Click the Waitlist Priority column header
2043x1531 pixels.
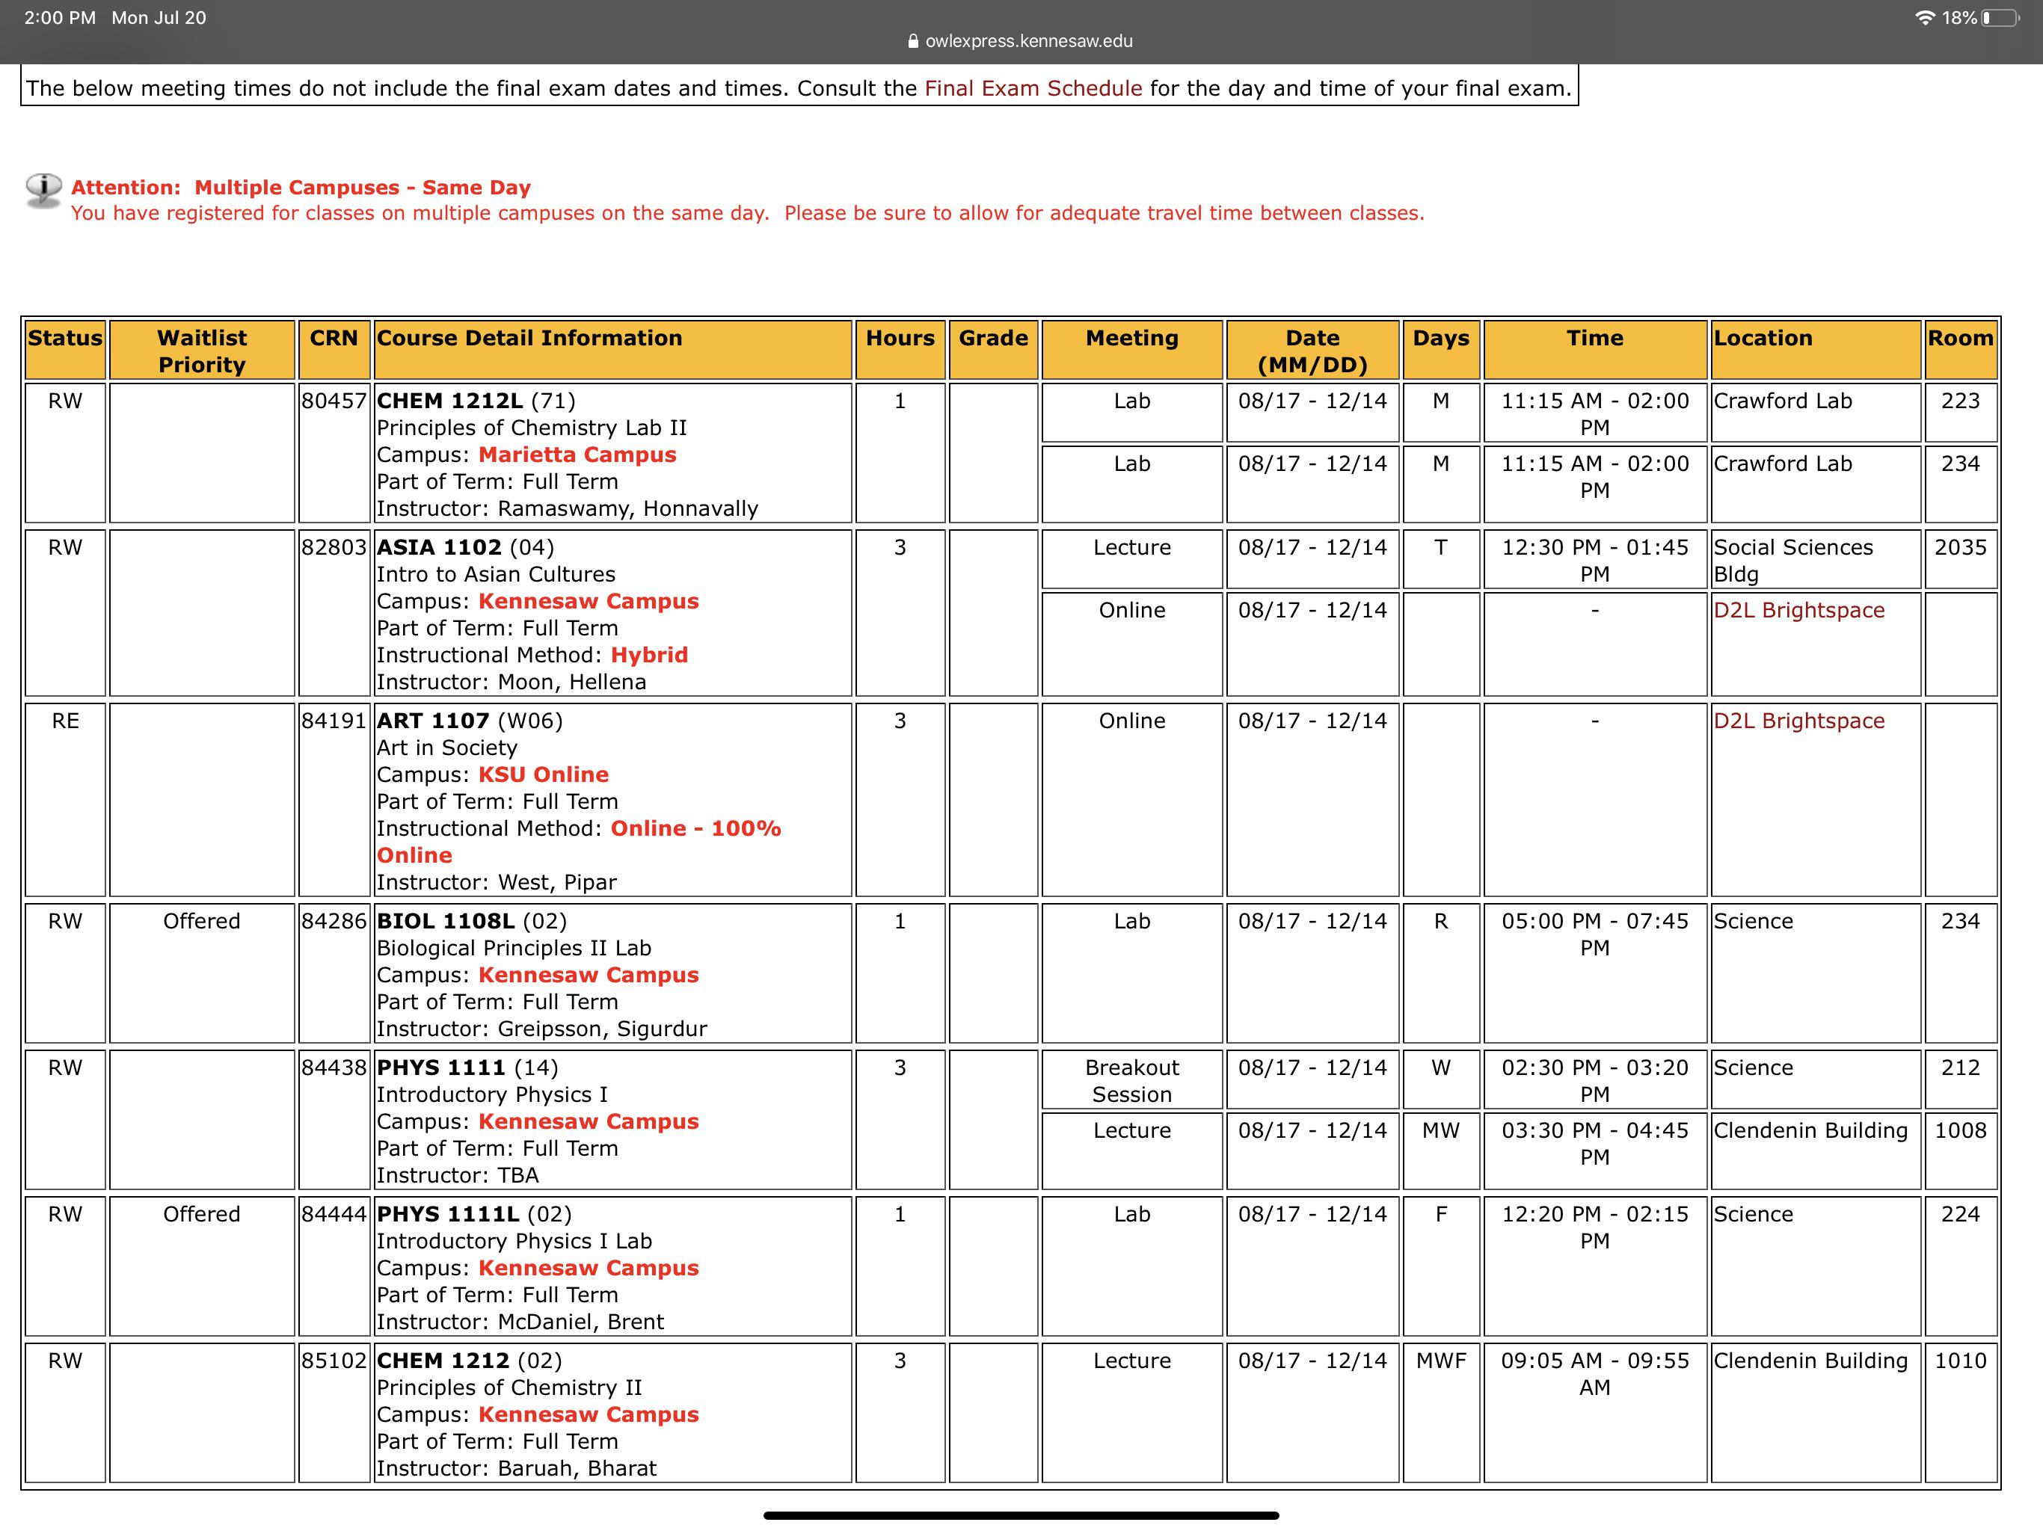201,351
